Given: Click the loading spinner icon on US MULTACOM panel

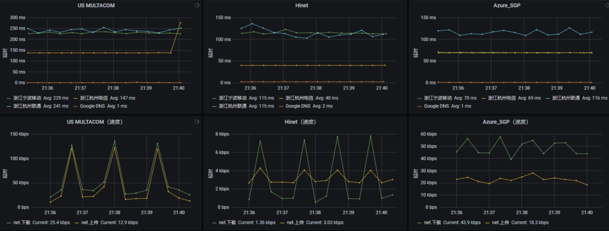Looking at the screenshot, I should tap(196, 5).
